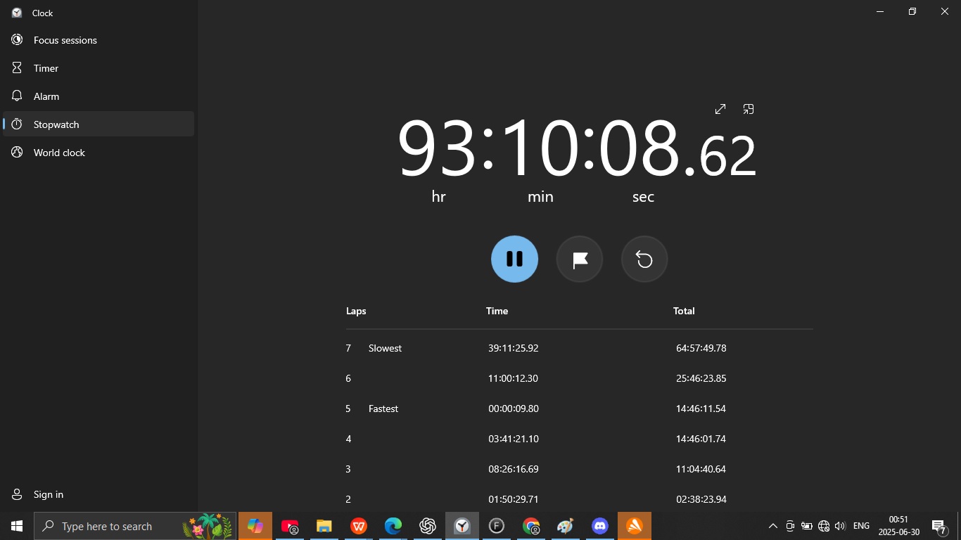Click lap time 08:26:16.69

pyautogui.click(x=514, y=469)
